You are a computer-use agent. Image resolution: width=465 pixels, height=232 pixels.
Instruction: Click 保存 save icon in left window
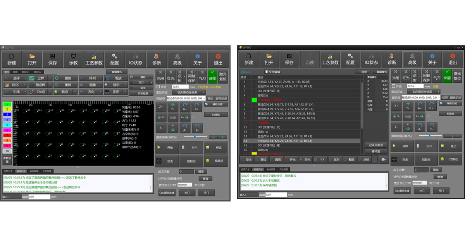(53, 59)
